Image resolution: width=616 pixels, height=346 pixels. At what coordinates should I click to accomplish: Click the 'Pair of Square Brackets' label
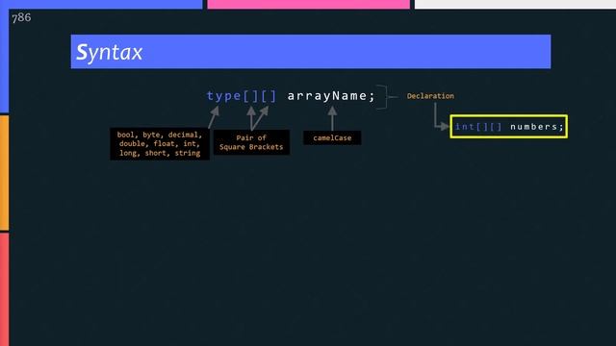click(251, 142)
